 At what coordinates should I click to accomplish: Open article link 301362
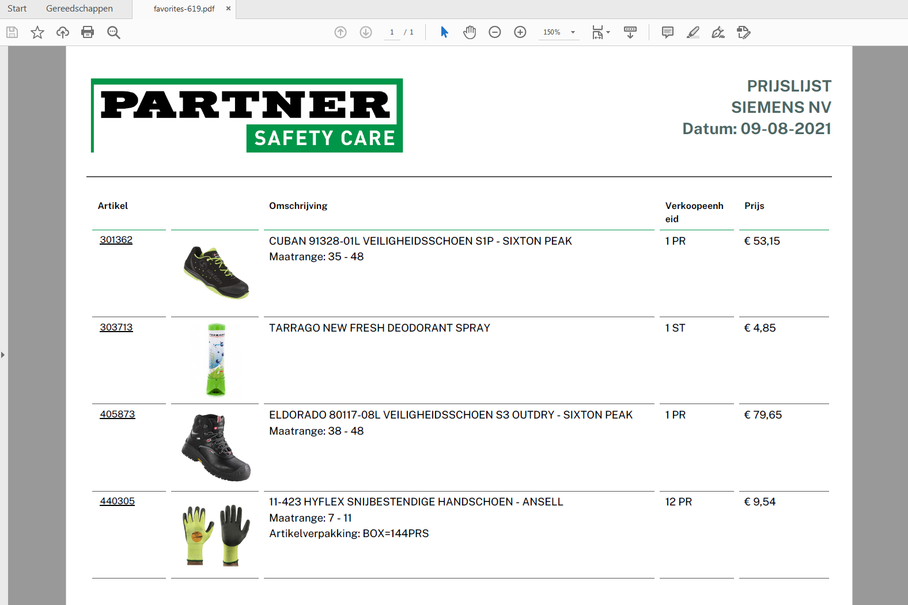pyautogui.click(x=116, y=239)
